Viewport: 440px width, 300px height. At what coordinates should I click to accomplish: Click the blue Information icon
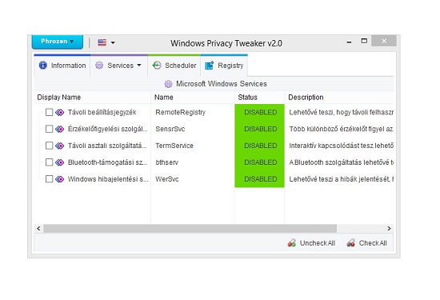[x=43, y=66]
